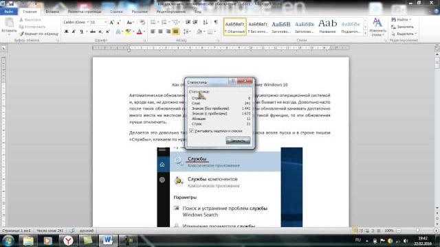440x247 pixels.
Task: Click Replace (Заменить) in the Editing group
Action: [403, 27]
